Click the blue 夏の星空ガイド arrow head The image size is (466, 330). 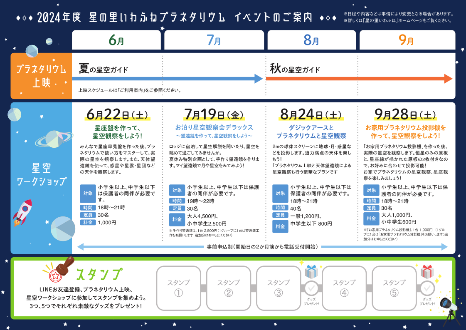(259, 79)
